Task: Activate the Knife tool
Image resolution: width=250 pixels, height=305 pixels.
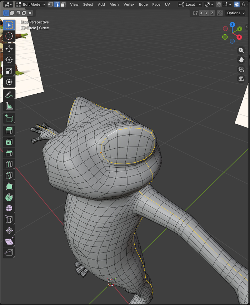Action: tap(9, 175)
